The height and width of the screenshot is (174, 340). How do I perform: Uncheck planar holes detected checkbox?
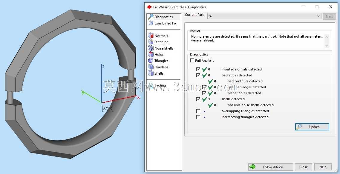[x=204, y=93]
